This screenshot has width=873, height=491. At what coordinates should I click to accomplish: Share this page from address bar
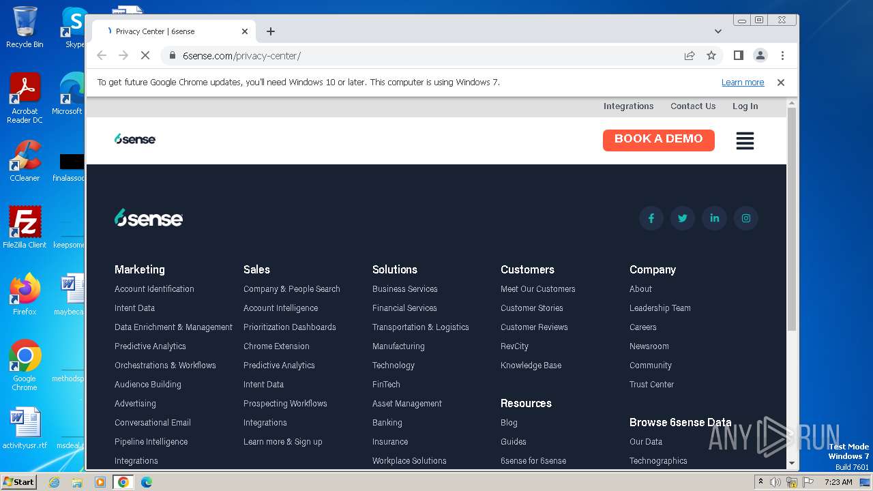(x=690, y=56)
